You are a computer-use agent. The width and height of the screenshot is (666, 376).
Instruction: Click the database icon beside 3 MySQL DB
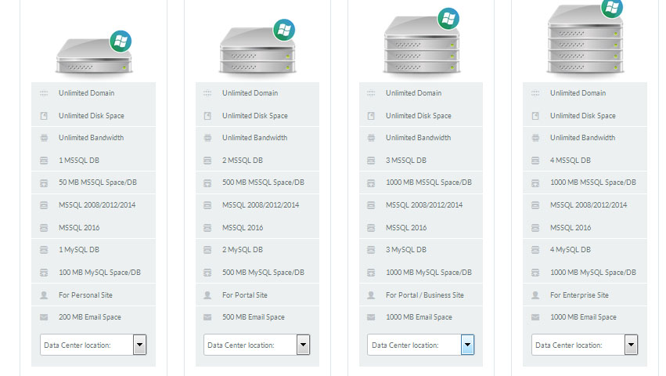pyautogui.click(x=371, y=250)
